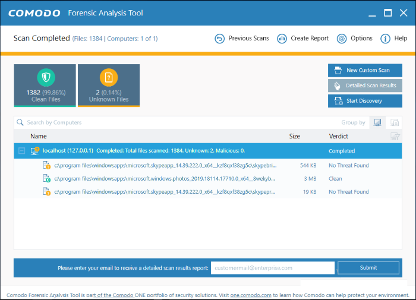Click the Help info icon
Viewport: 416px width, 300px height.
tap(385, 39)
